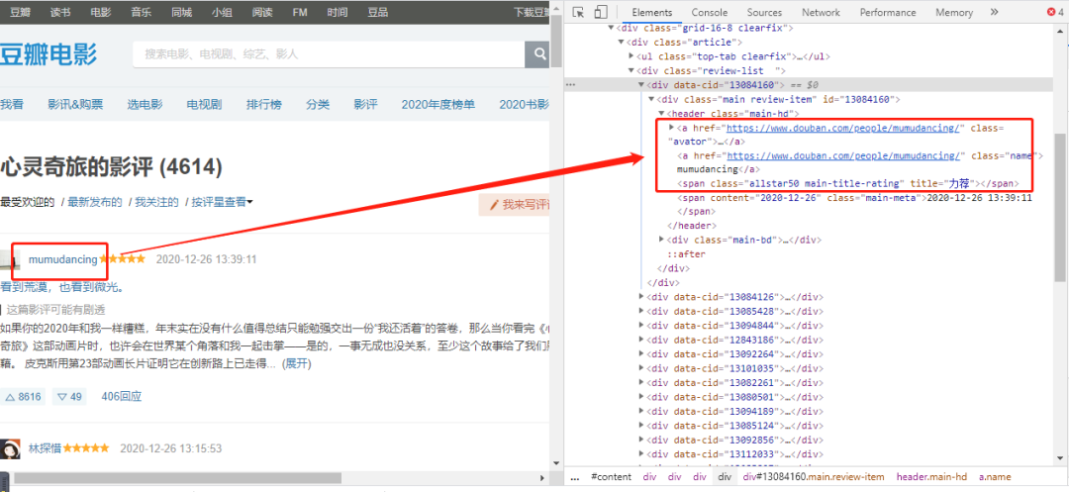
Task: Switch to the Console tab
Action: [709, 13]
